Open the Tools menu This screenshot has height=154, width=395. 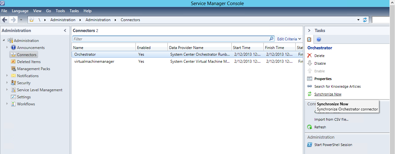click(60, 11)
